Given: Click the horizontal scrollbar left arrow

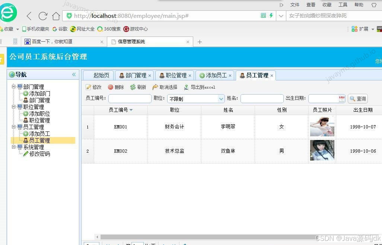Looking at the screenshot, I should 97,237.
